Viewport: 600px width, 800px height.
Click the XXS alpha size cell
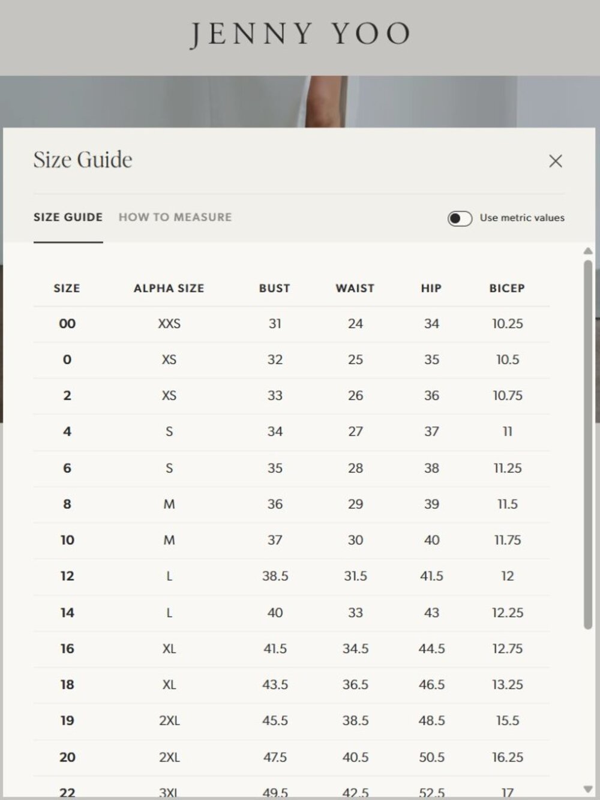click(169, 324)
